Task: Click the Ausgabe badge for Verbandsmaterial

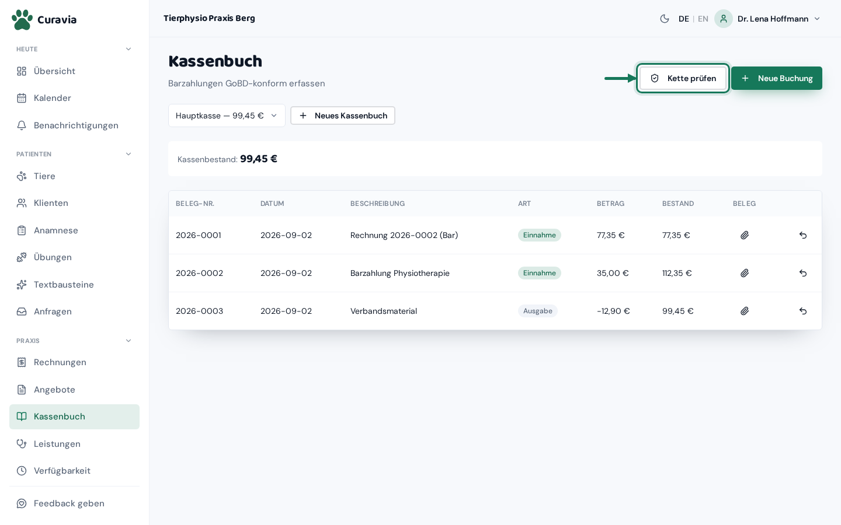Action: 538,311
